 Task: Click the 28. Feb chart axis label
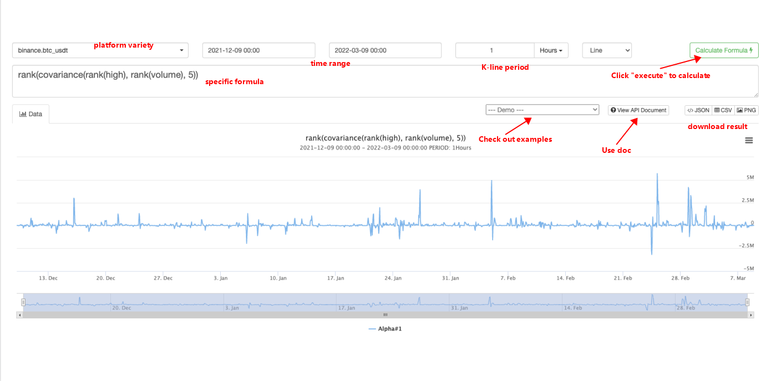[x=681, y=278]
